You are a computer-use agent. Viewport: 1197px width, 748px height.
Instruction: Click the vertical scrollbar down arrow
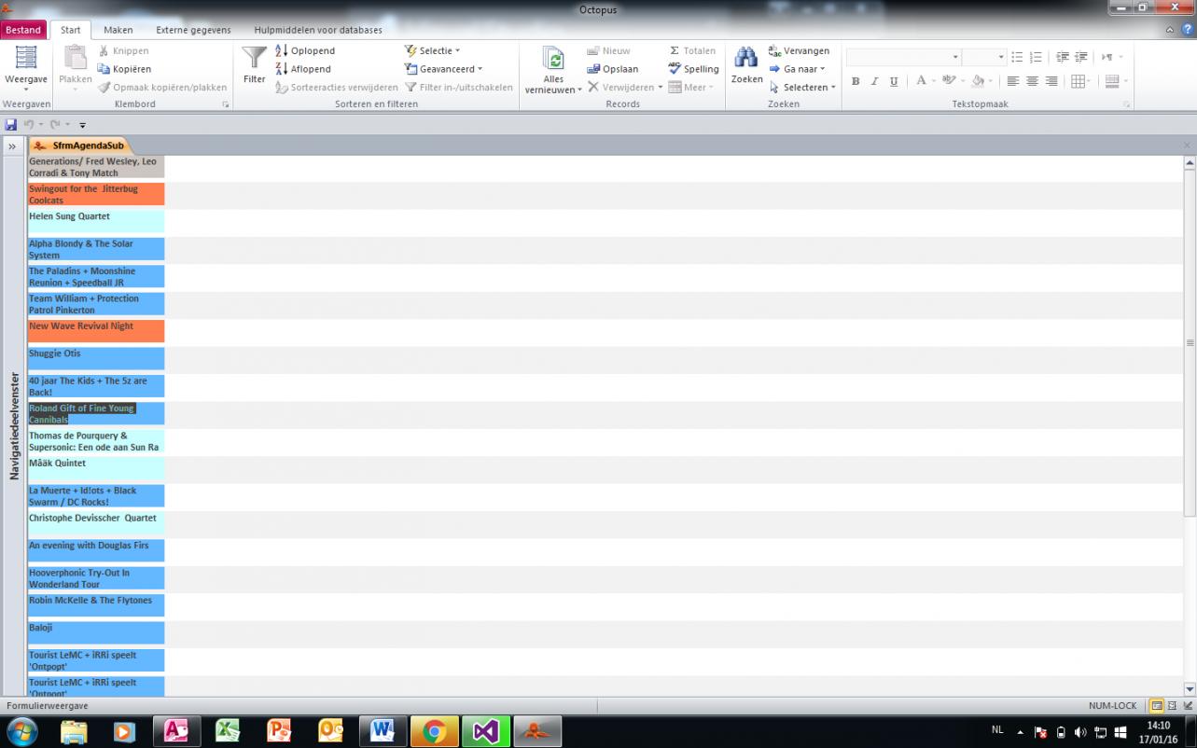[x=1190, y=688]
